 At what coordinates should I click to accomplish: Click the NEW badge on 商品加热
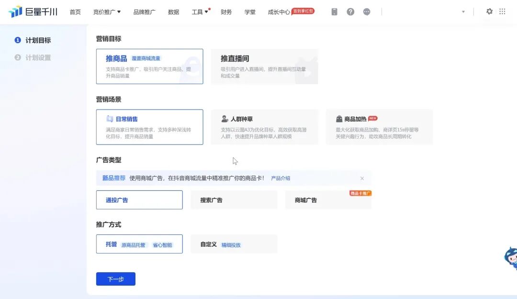point(373,118)
